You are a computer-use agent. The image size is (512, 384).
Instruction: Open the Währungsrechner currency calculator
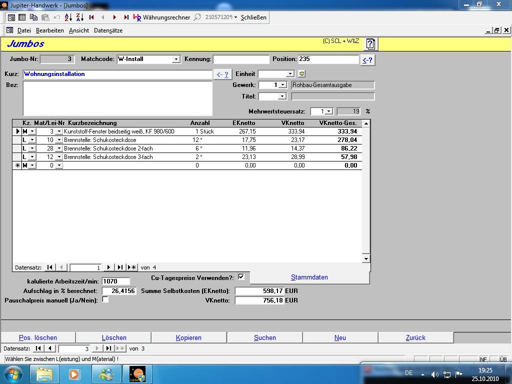(x=161, y=17)
